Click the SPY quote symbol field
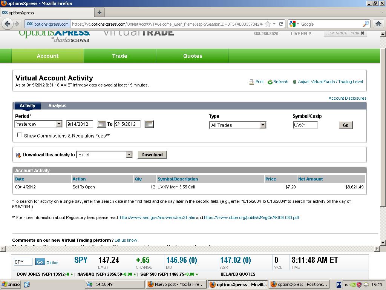This screenshot has height=290, width=386. click(23, 262)
